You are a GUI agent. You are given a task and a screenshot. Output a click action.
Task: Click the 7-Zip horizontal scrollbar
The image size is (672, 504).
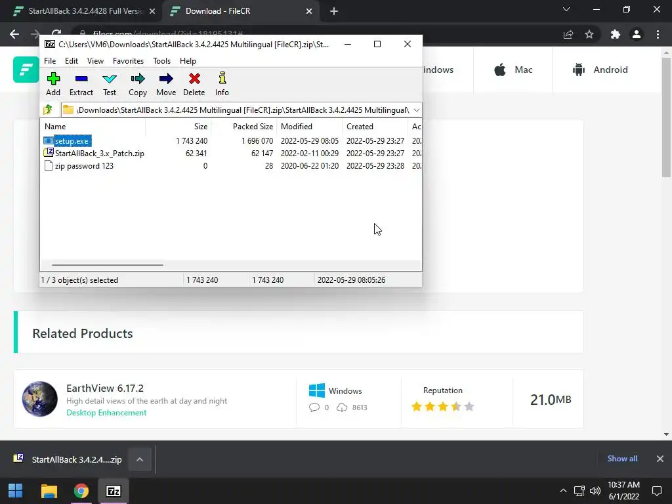107,265
